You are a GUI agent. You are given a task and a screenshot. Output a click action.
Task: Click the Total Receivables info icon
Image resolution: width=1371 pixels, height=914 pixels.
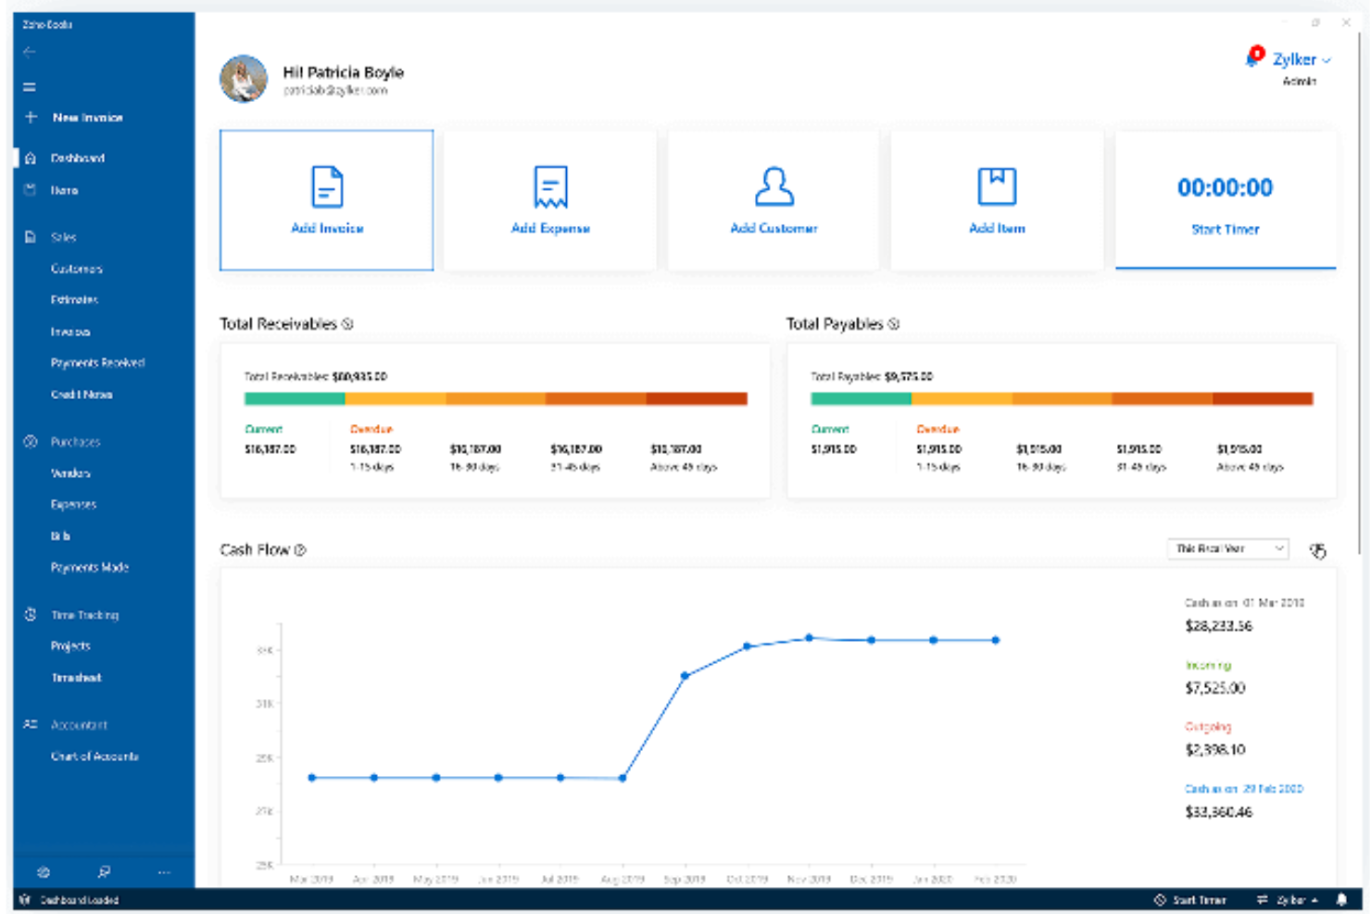[347, 325]
